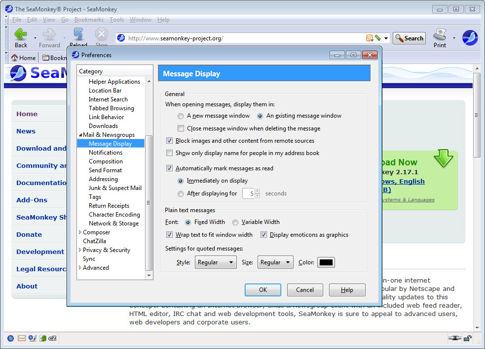
Task: Click the site identity icon left of the URL
Action: [121, 38]
